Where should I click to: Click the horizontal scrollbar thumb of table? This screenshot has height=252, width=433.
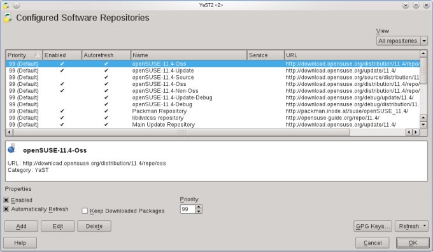[x=181, y=132]
